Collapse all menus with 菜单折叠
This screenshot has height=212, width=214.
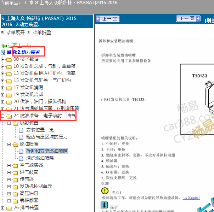click(x=42, y=33)
